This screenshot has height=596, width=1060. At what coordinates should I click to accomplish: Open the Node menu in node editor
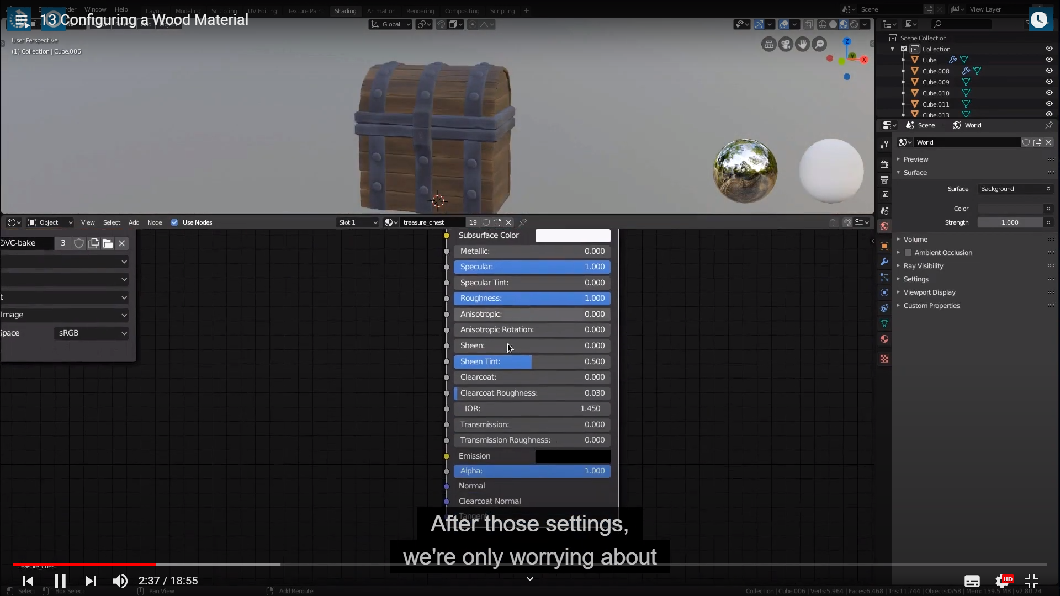click(155, 222)
